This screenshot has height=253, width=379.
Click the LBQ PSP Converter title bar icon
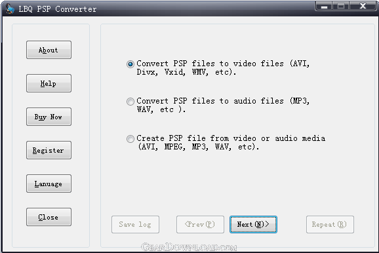tap(10, 9)
